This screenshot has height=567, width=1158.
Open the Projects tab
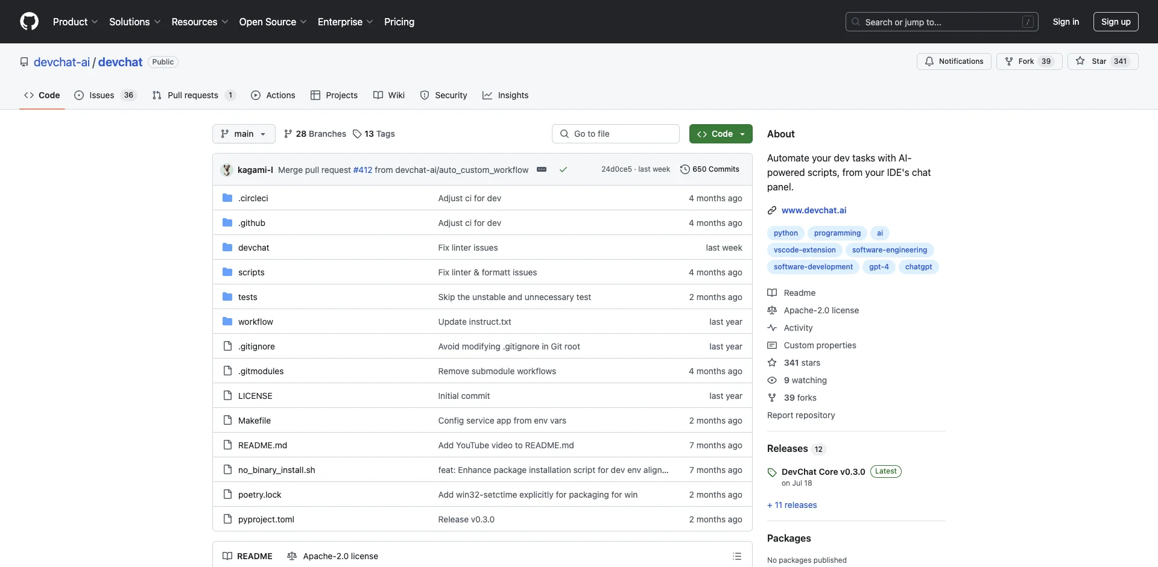click(x=334, y=95)
